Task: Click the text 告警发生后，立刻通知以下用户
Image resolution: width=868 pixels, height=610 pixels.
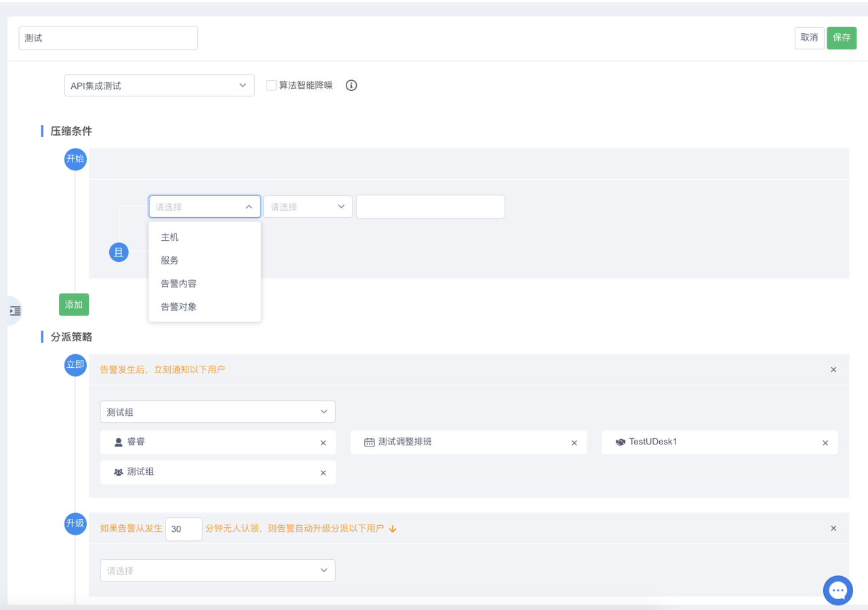Action: coord(163,370)
